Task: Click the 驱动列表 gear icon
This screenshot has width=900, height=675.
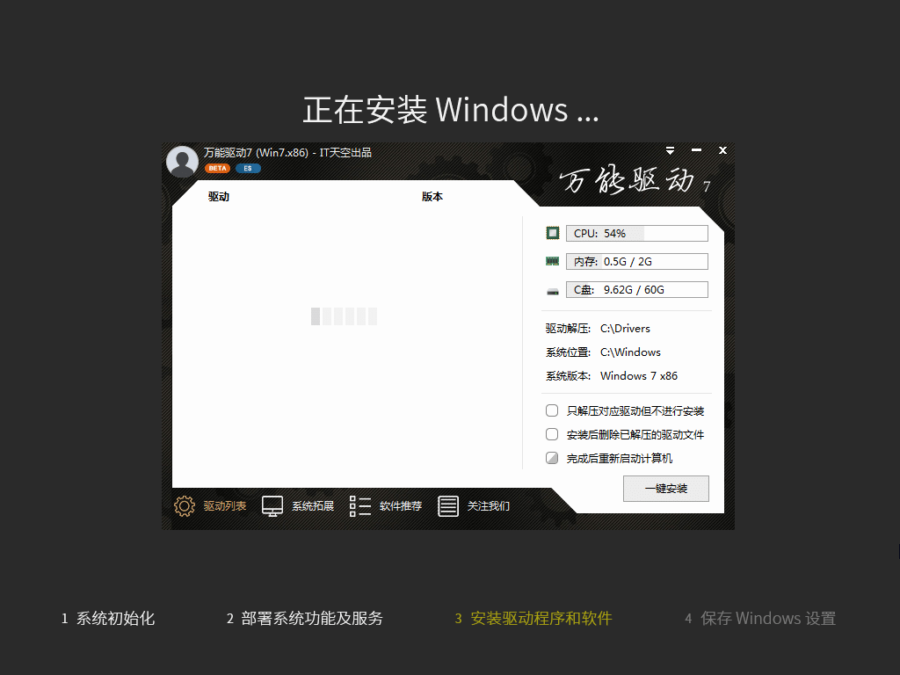Action: click(185, 505)
